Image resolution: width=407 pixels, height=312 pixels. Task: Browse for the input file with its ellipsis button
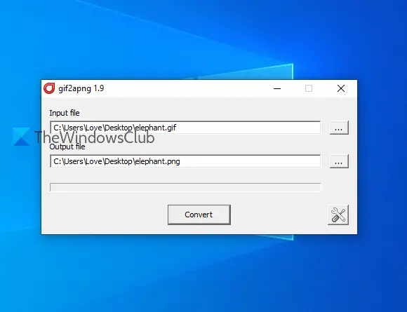click(339, 128)
